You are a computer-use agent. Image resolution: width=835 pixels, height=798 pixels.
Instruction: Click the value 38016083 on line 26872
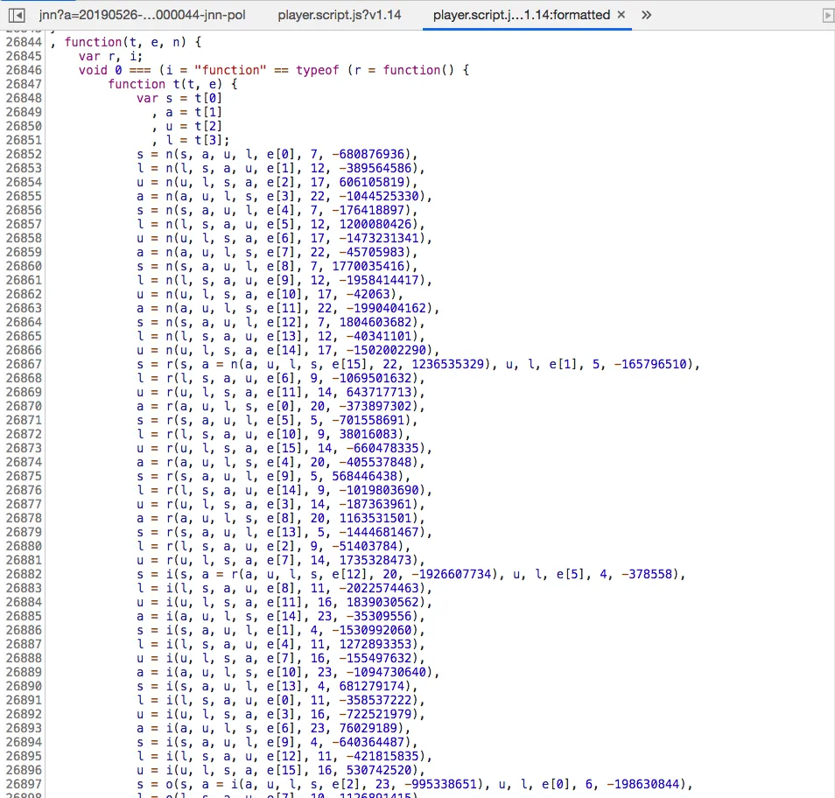click(x=368, y=434)
